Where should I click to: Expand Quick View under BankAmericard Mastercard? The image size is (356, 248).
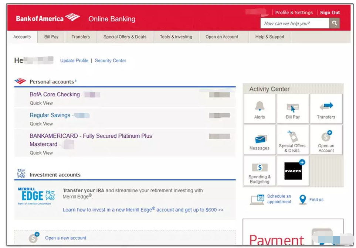(41, 153)
